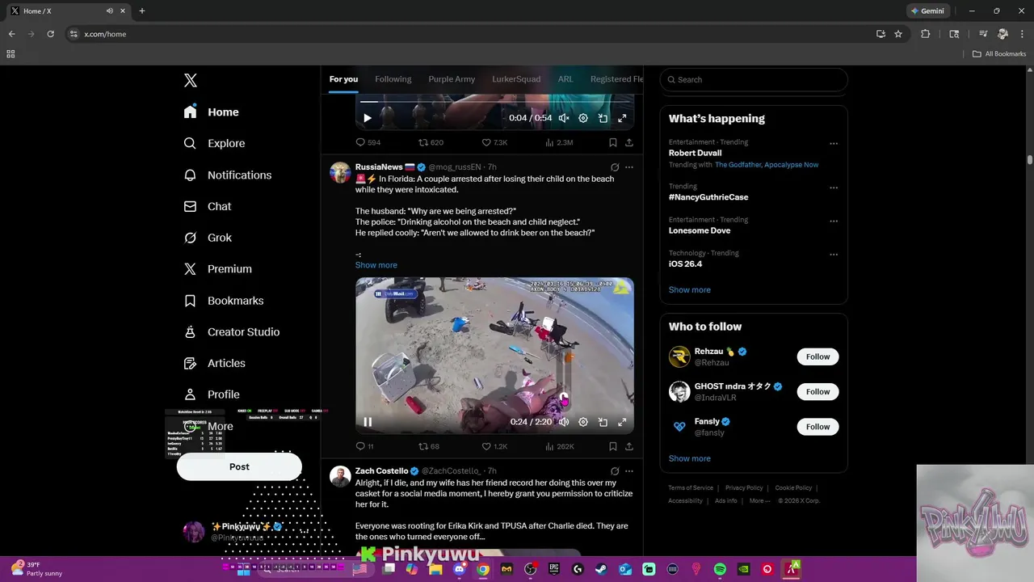
Task: Open the Privacy Policy link
Action: tap(744, 488)
